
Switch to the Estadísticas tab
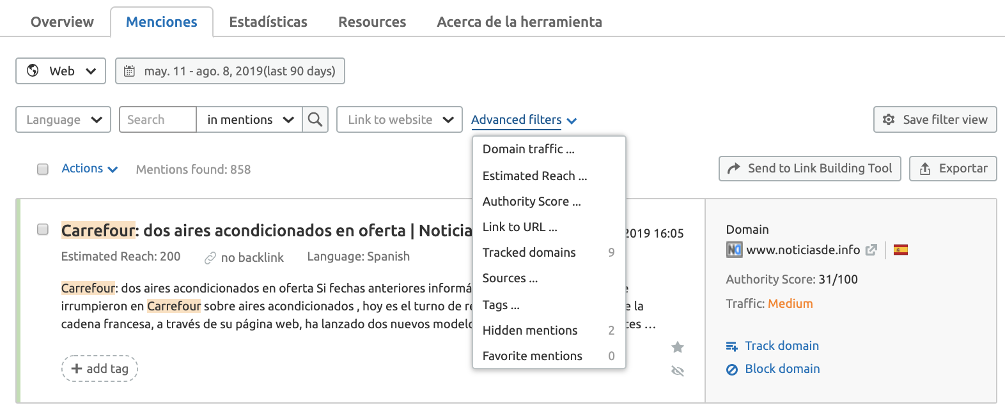click(268, 22)
